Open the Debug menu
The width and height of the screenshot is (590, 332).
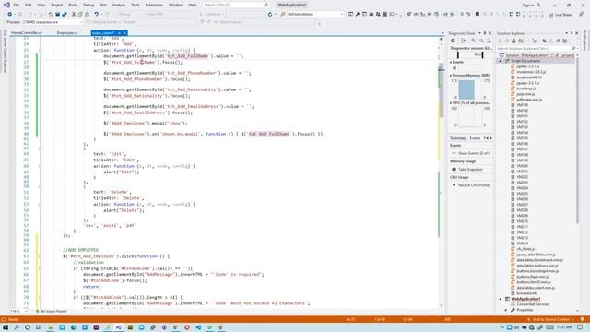point(88,5)
